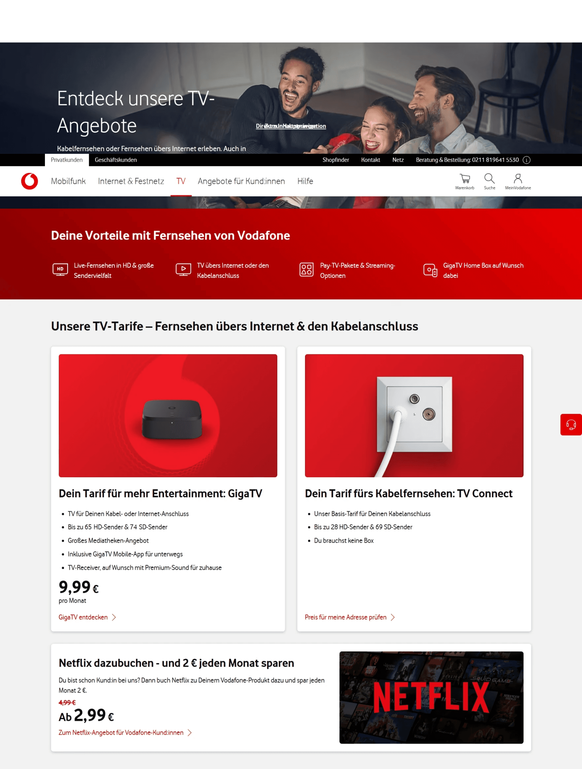
Task: Open the Internet & Festnetz menu
Action: coord(131,181)
